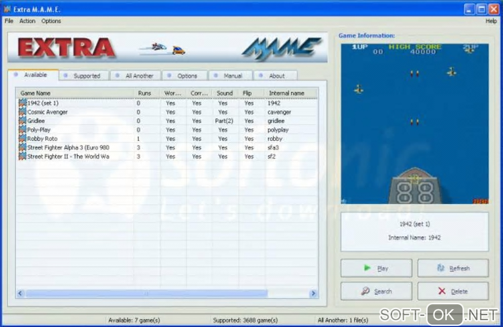Click internal name sf2
503x327 pixels.
click(271, 156)
